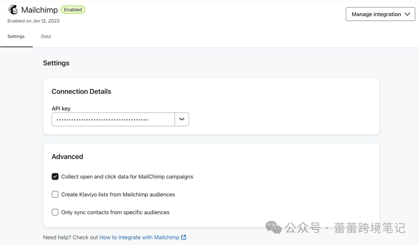Click the 'Only sync contacts' label text
419x245 pixels.
(x=115, y=212)
